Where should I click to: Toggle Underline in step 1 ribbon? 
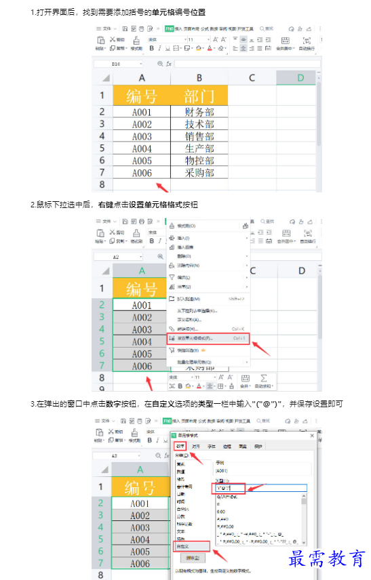168,48
